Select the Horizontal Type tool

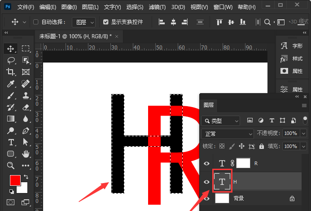pyautogui.click(x=11, y=142)
